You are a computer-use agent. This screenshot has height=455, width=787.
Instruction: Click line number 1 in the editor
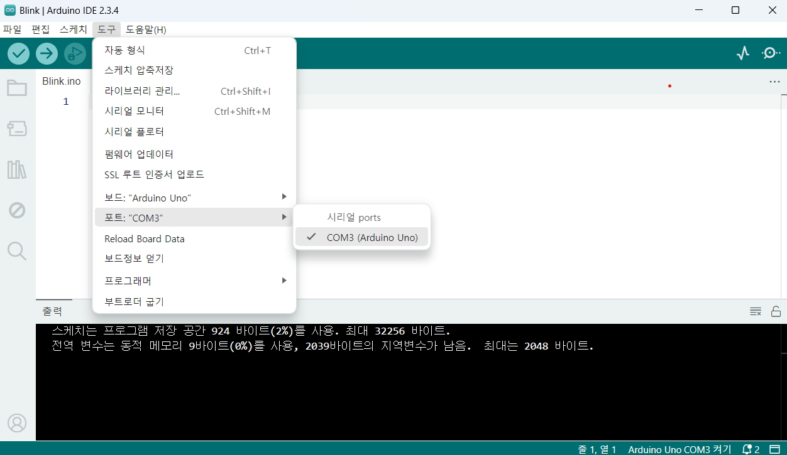pyautogui.click(x=65, y=102)
